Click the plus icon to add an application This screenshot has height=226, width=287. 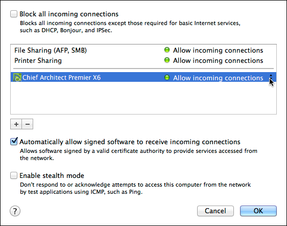click(16, 124)
